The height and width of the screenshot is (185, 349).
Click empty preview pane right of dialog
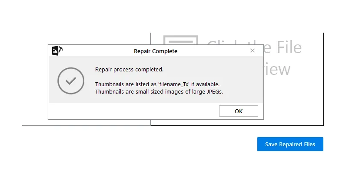click(x=294, y=98)
